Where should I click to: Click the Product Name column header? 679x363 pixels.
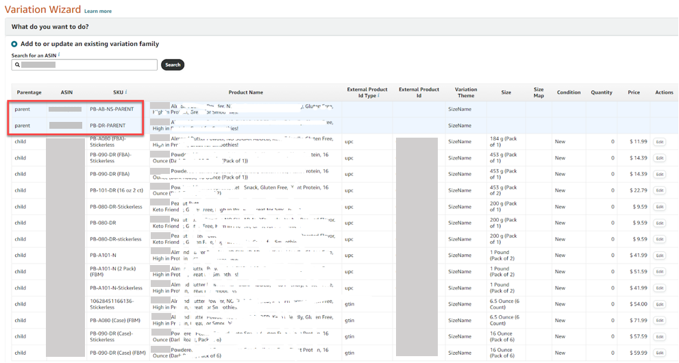[245, 92]
